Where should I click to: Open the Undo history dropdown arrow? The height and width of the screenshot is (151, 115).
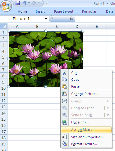29,3
